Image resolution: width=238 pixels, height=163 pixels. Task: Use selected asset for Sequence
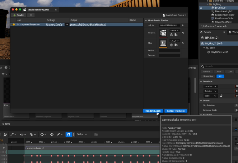pos(171,35)
